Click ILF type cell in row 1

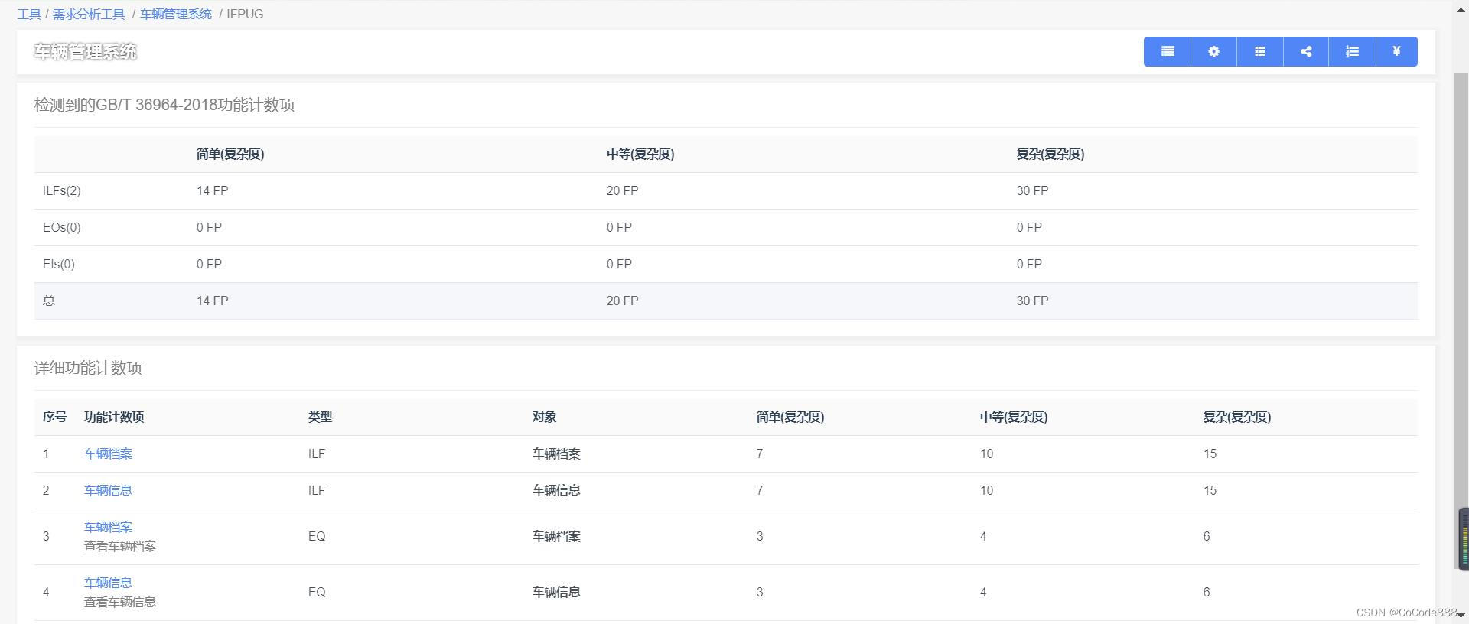click(317, 453)
